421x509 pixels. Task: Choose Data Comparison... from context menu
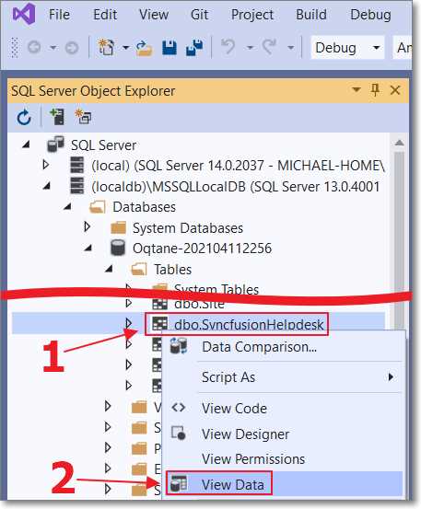259,347
